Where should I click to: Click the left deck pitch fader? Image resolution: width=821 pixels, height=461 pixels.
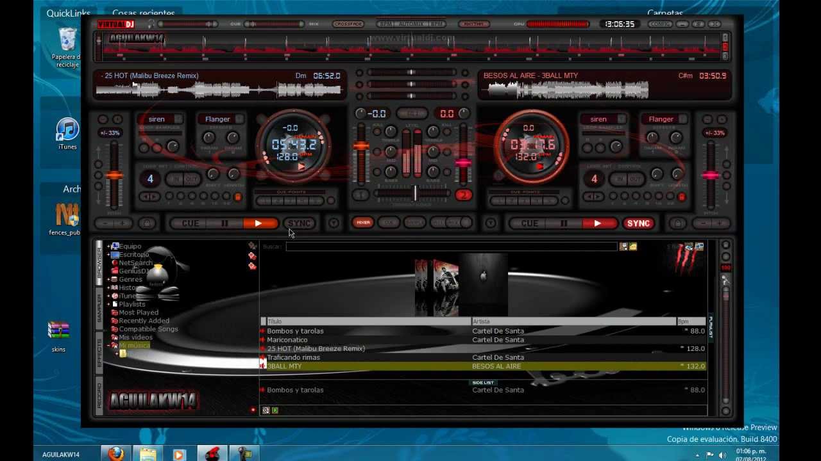[115, 175]
